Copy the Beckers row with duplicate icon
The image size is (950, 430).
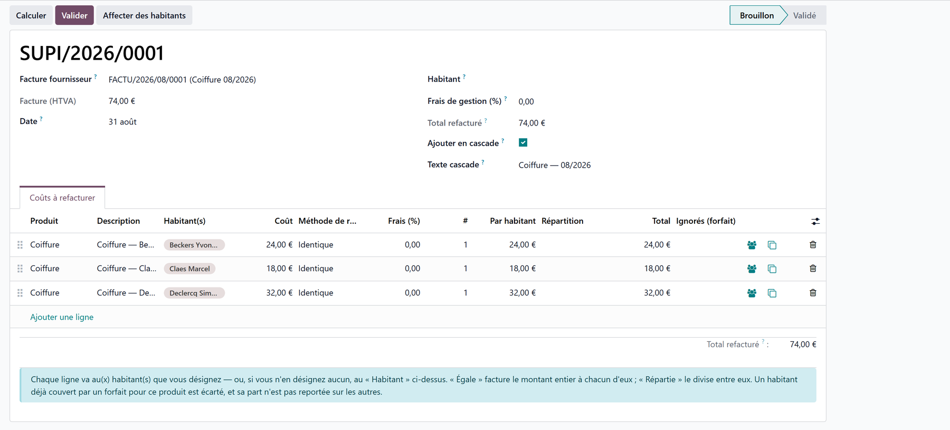point(772,245)
